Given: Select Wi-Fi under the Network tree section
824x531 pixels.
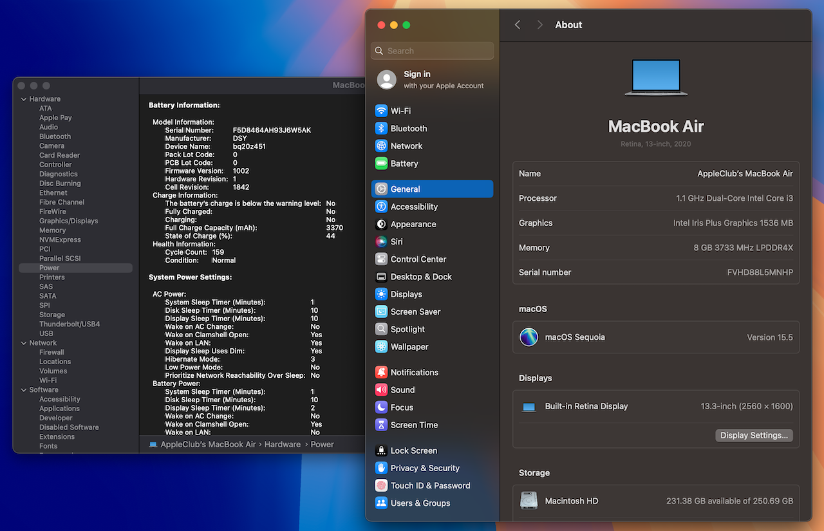Looking at the screenshot, I should 48,380.
